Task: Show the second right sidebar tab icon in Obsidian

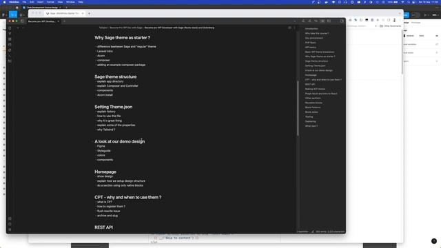Action: pos(309,21)
